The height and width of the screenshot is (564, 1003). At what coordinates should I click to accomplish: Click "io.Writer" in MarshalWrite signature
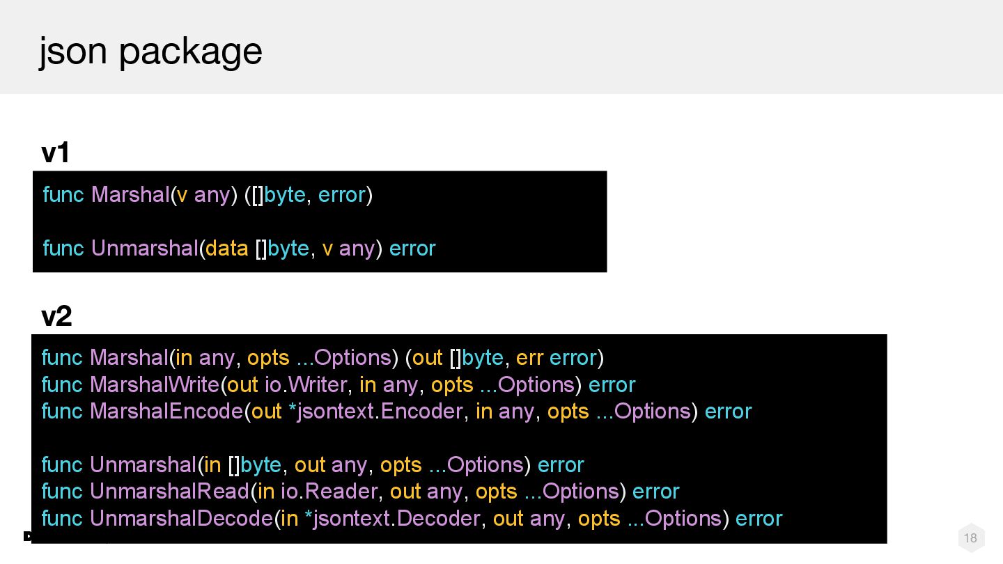[306, 385]
